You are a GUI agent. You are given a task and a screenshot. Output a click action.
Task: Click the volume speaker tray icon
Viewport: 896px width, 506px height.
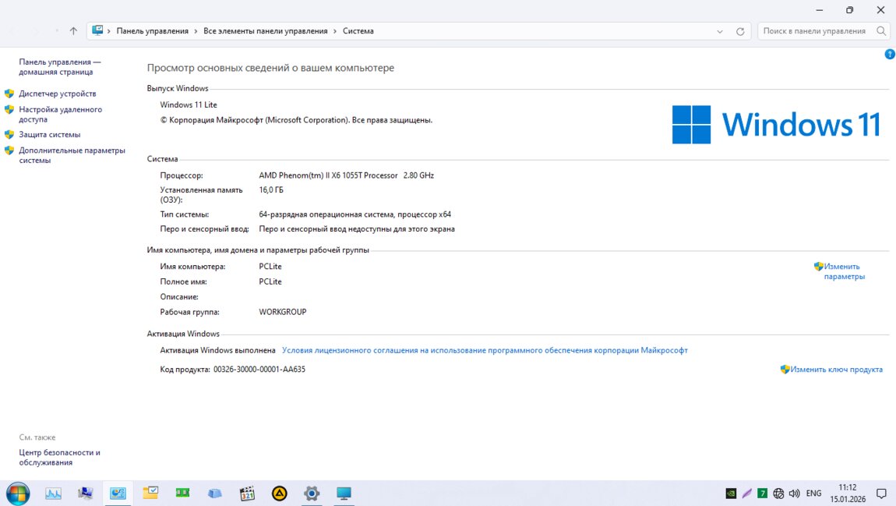tap(794, 494)
